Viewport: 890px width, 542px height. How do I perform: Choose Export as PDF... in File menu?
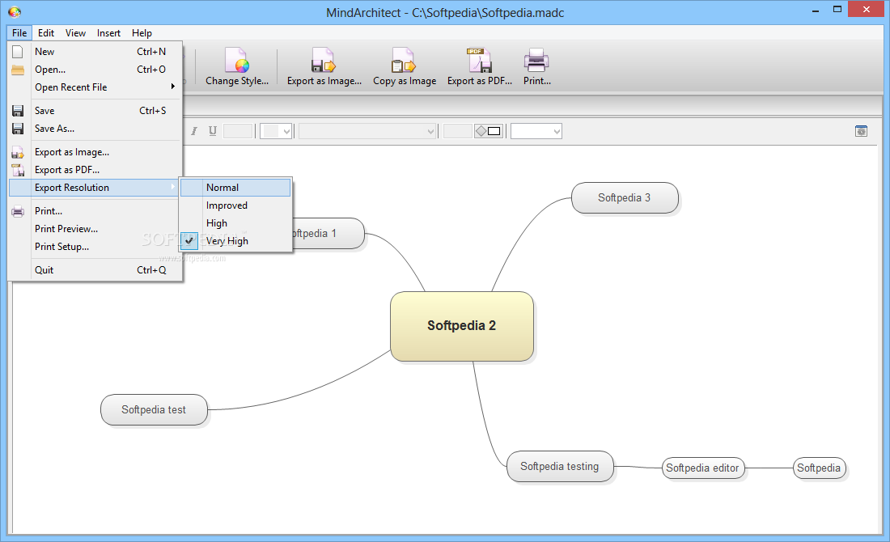point(95,170)
